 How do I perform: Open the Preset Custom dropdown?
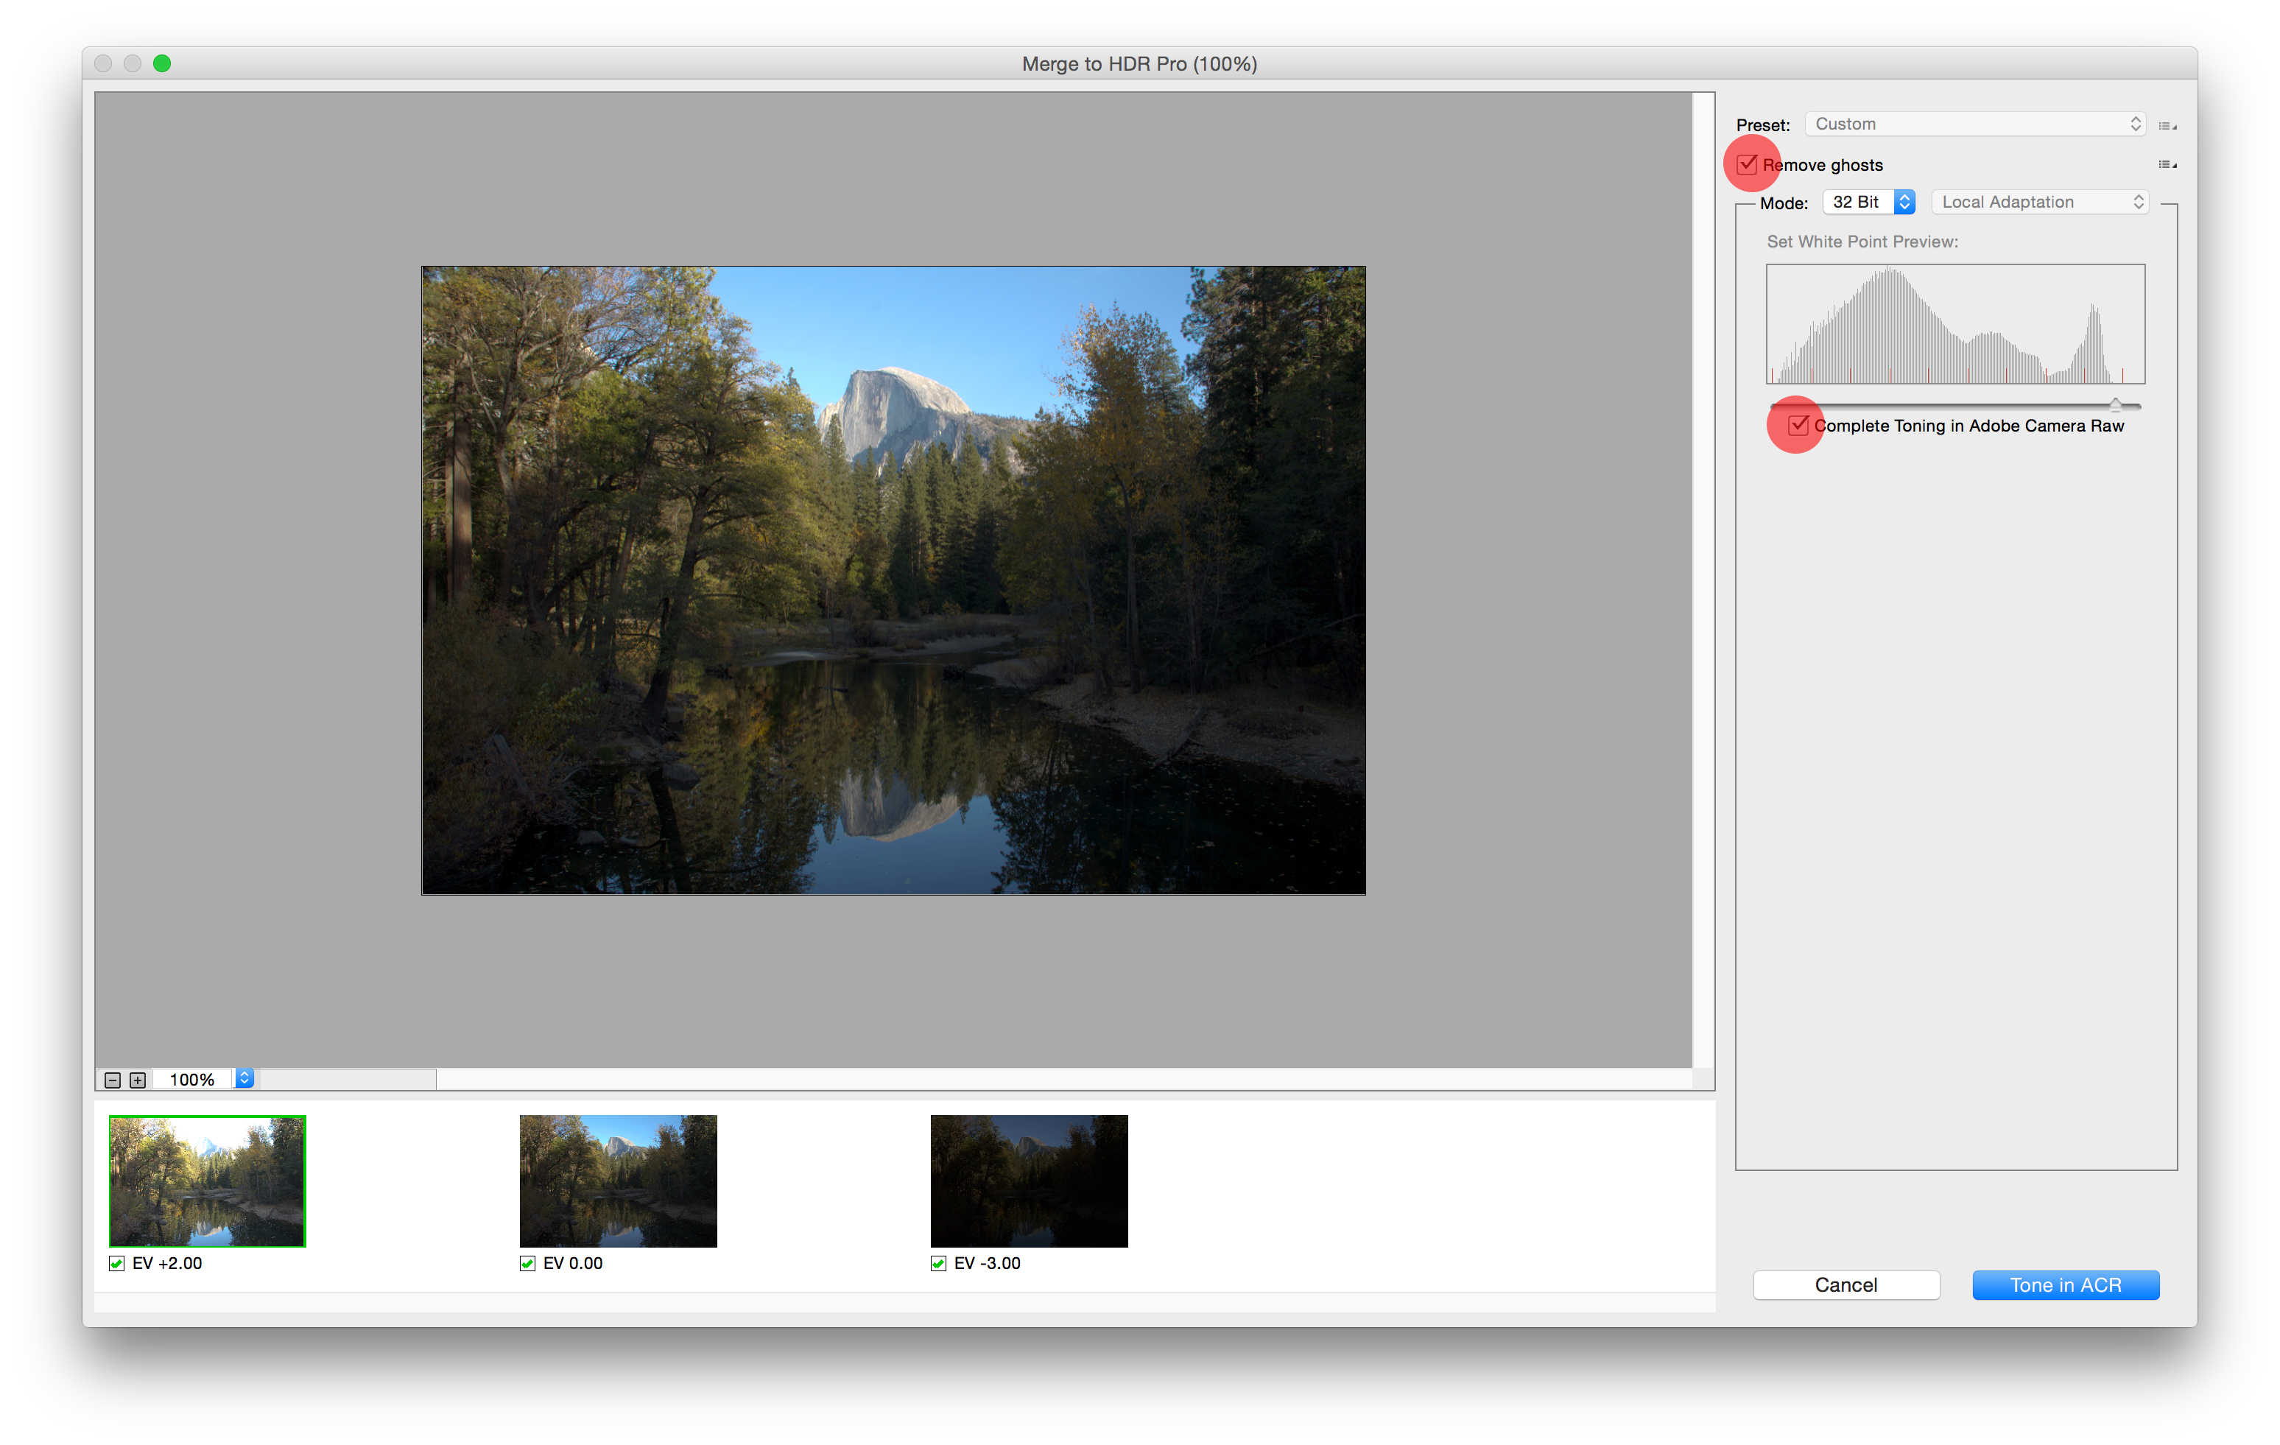click(x=1975, y=124)
